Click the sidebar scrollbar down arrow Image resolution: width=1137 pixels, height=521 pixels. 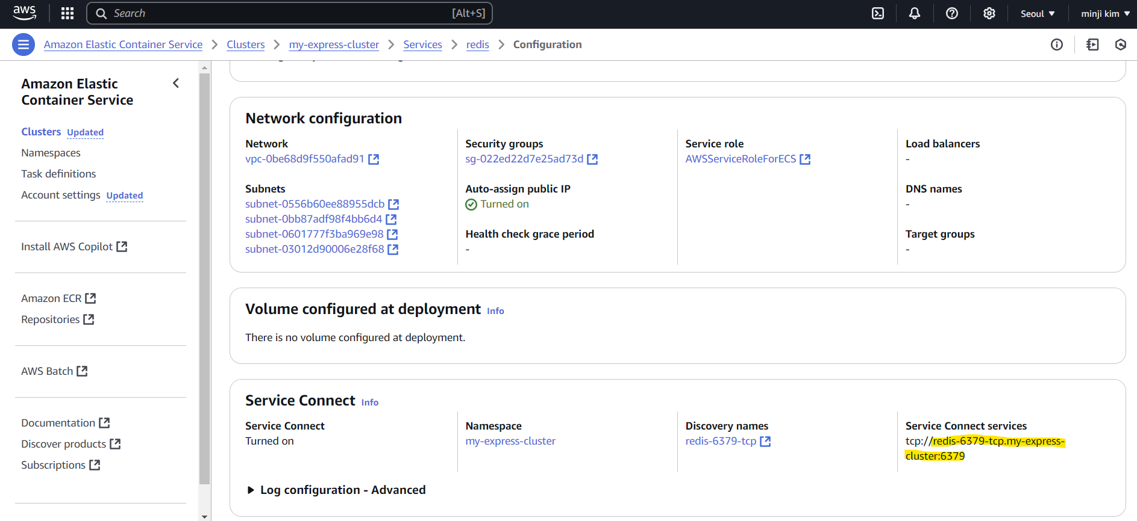click(204, 516)
